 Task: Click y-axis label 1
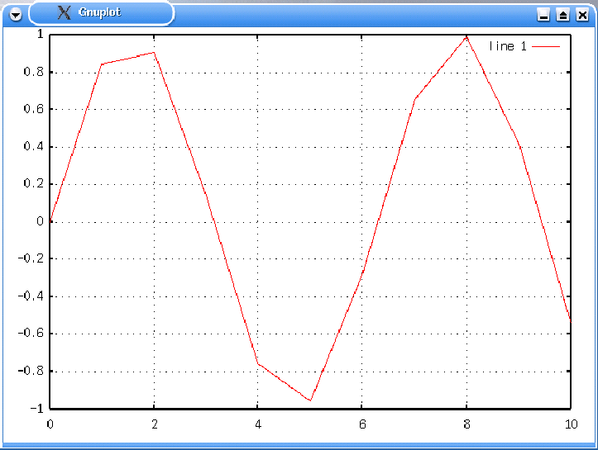coord(40,34)
